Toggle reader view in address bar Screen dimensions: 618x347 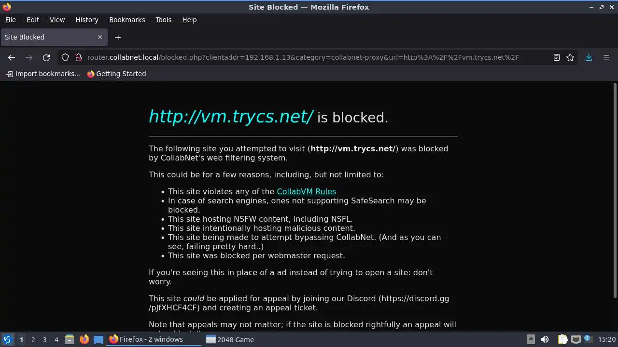point(557,57)
